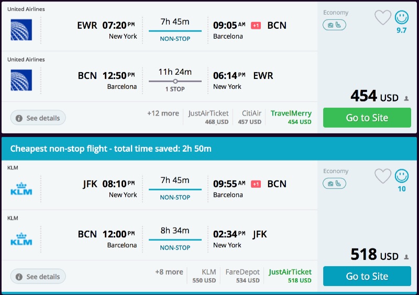Screen dimensions: 419x295
Task: Click amenities icon under KLM Economy label
Action: click(x=334, y=183)
